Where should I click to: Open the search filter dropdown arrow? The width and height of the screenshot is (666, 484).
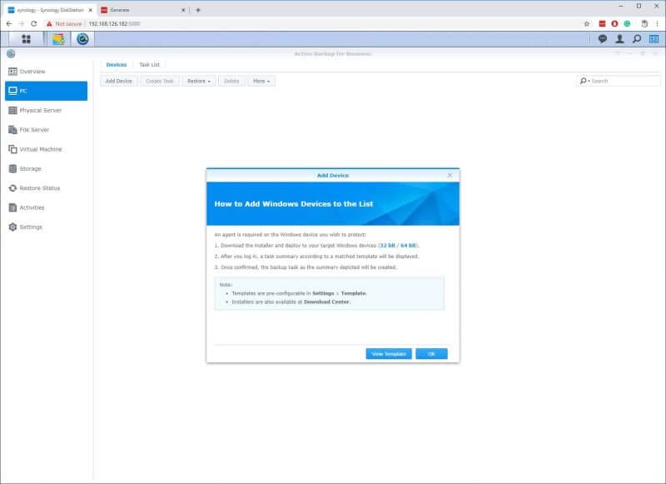click(585, 81)
